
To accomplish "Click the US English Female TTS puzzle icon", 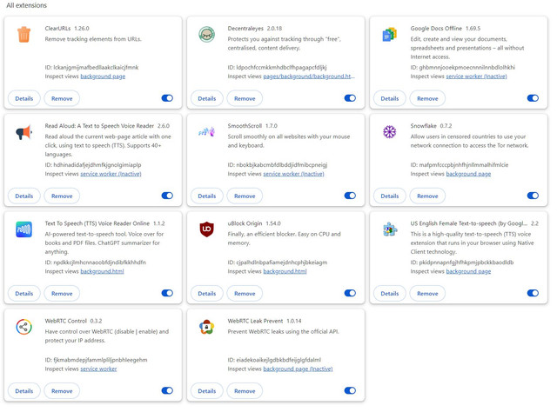I will (389, 229).
